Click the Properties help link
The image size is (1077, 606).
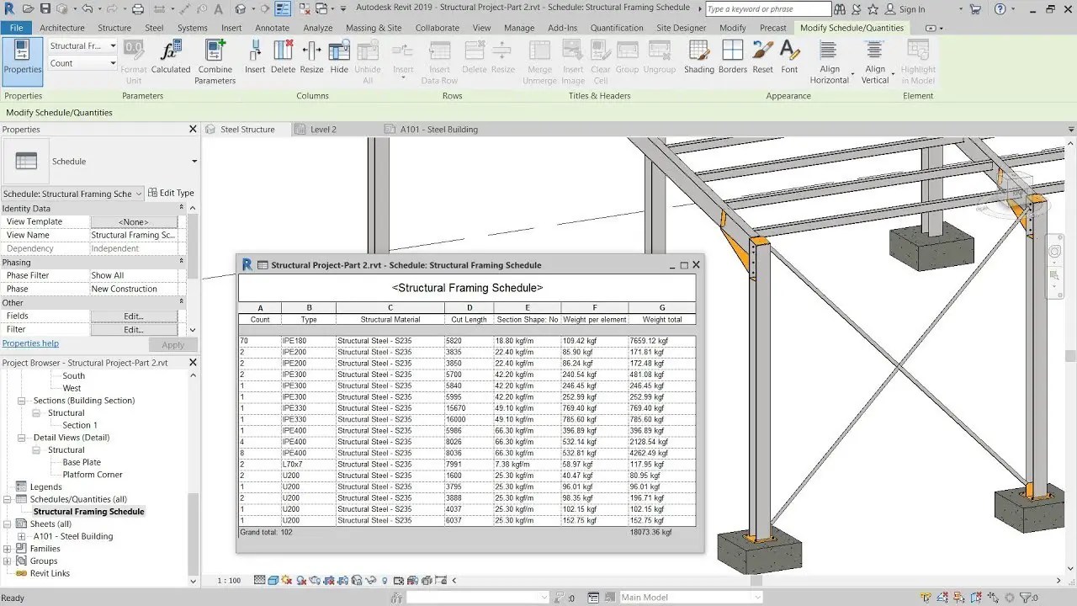click(x=31, y=343)
